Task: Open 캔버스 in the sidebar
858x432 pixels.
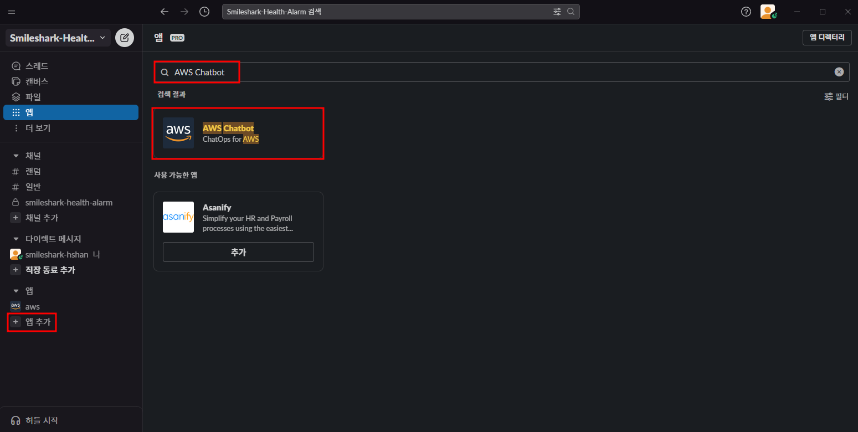Action: coord(37,81)
